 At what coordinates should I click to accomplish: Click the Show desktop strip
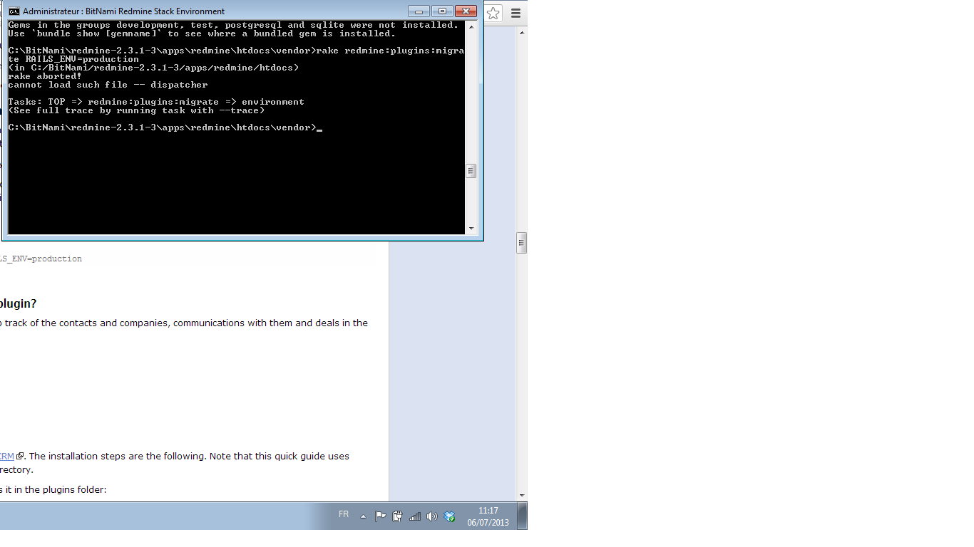(523, 516)
